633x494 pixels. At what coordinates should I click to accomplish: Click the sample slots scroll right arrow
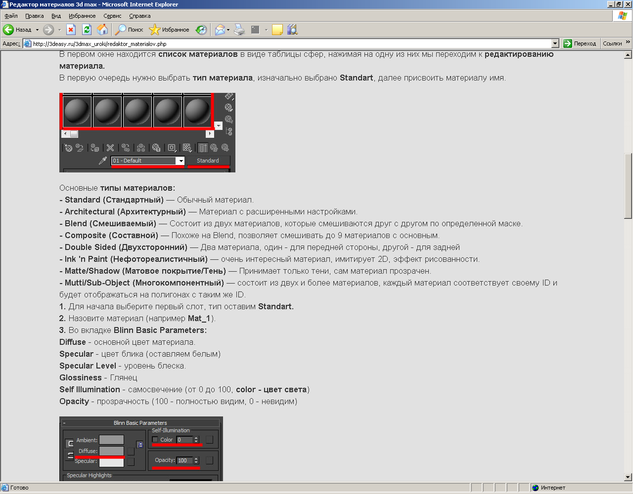point(210,134)
